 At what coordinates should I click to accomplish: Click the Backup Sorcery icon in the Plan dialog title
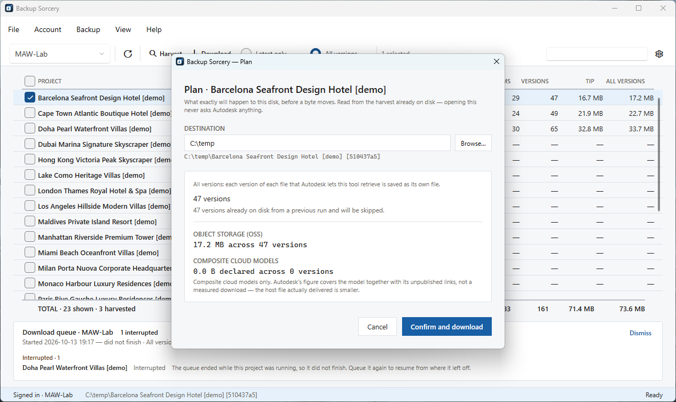180,61
